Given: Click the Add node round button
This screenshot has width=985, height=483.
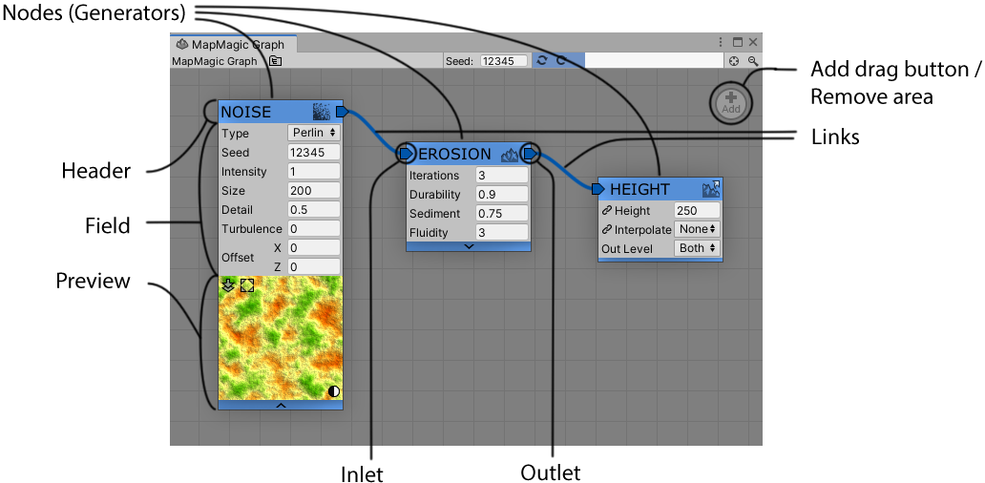Looking at the screenshot, I should (x=730, y=101).
